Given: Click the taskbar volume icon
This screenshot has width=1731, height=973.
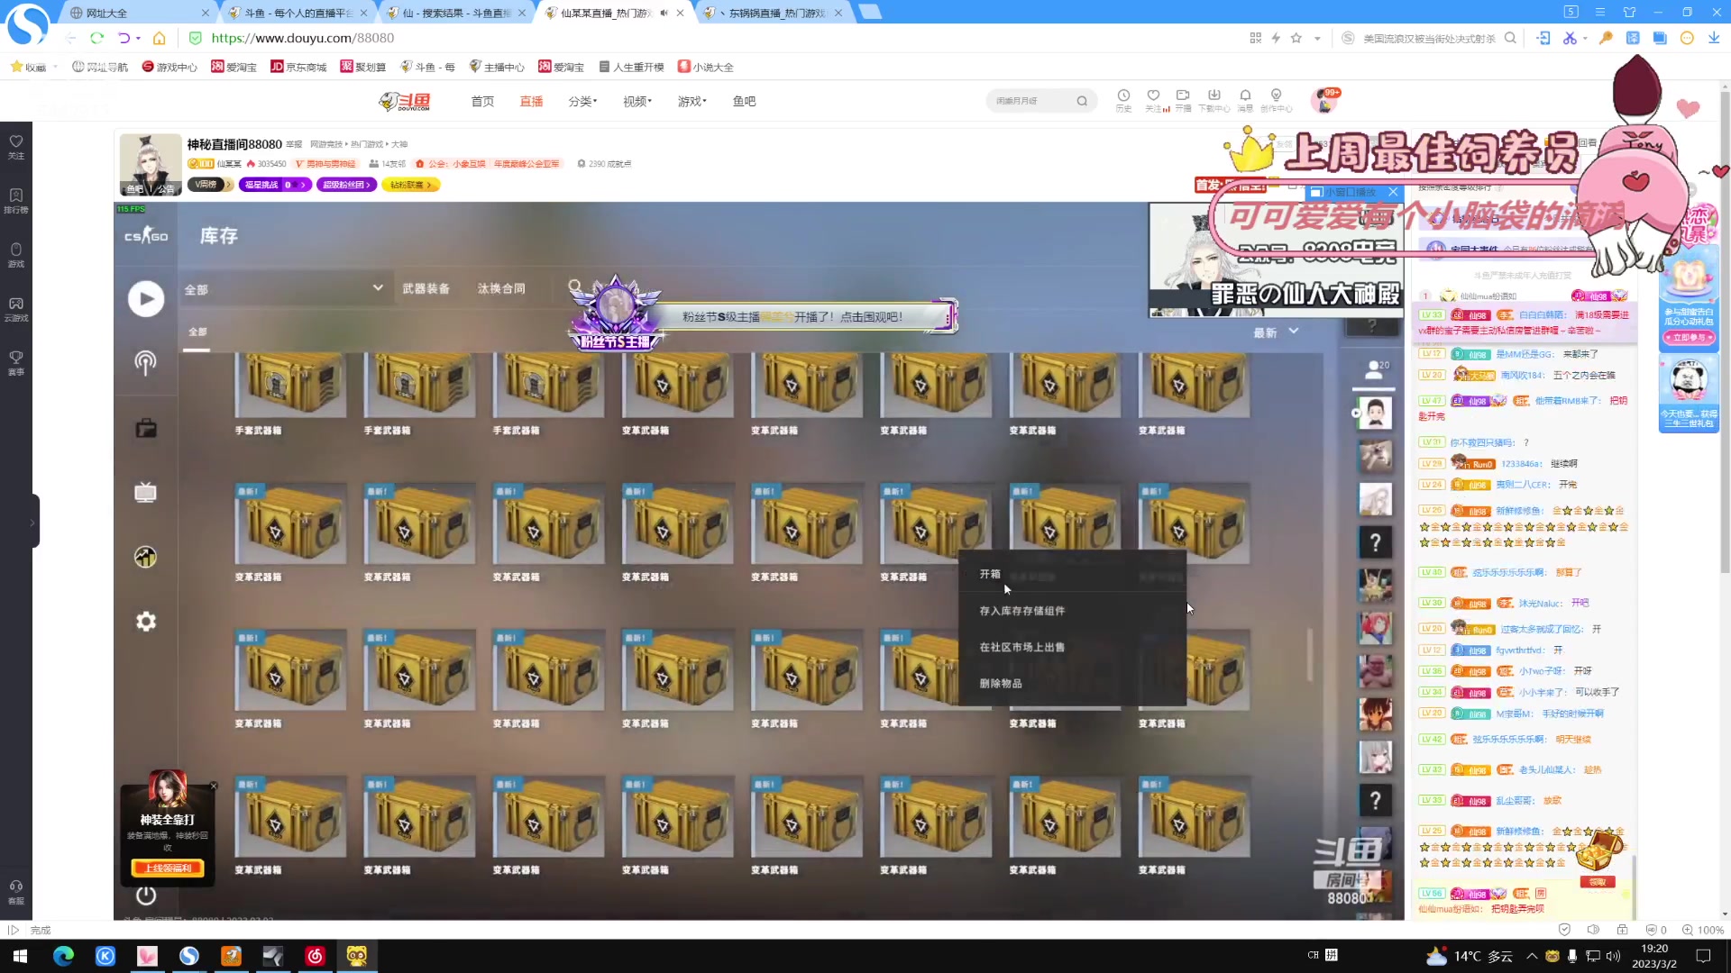Looking at the screenshot, I should (1613, 956).
